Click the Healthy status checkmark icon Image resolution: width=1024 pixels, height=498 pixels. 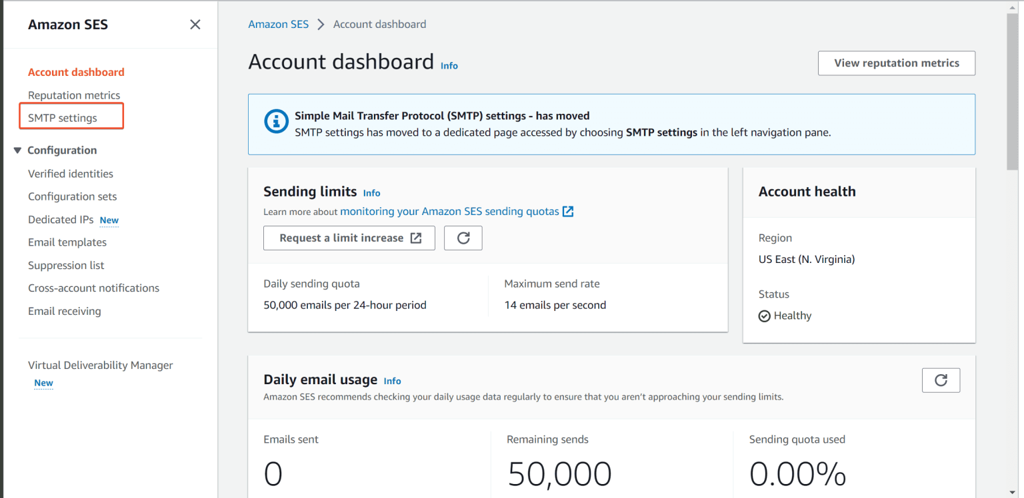[764, 316]
